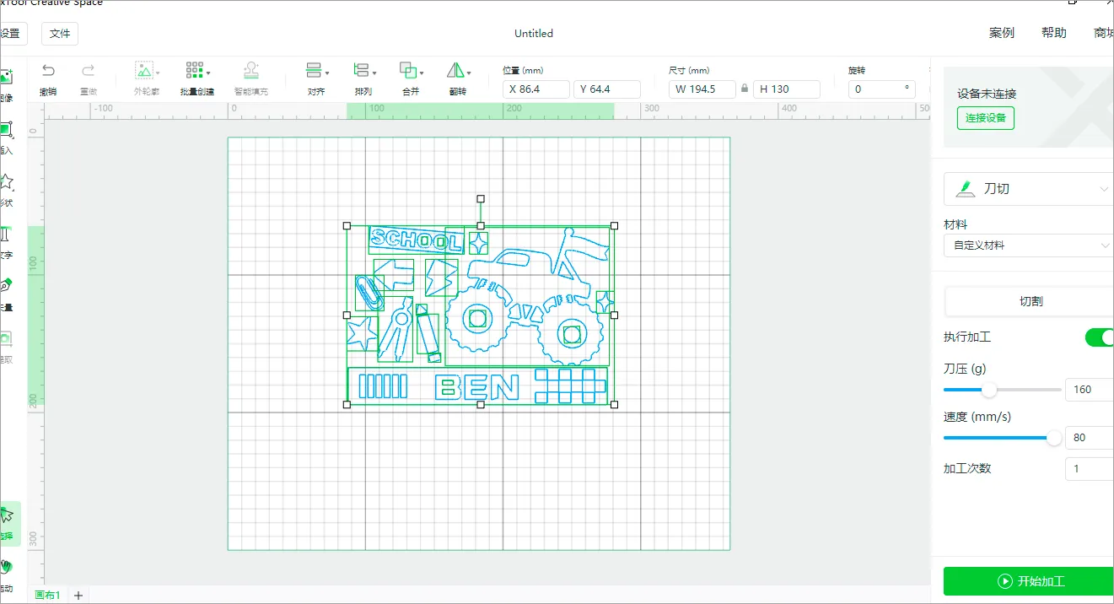This screenshot has width=1114, height=604.
Task: Open the Combine dropdown arrow
Action: click(422, 73)
